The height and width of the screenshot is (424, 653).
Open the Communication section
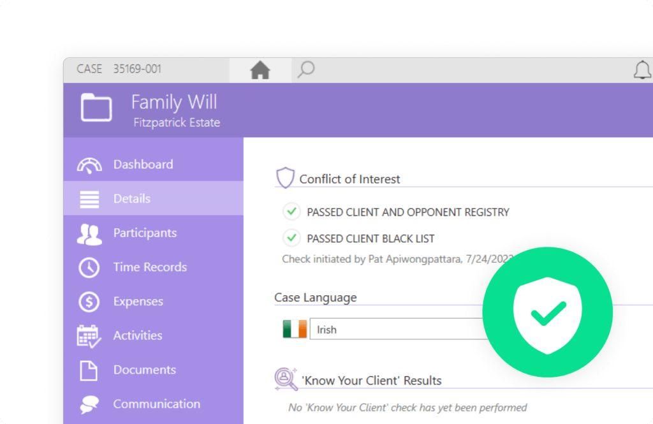click(154, 404)
